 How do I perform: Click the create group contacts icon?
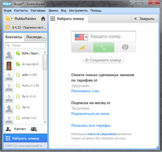pos(34,129)
